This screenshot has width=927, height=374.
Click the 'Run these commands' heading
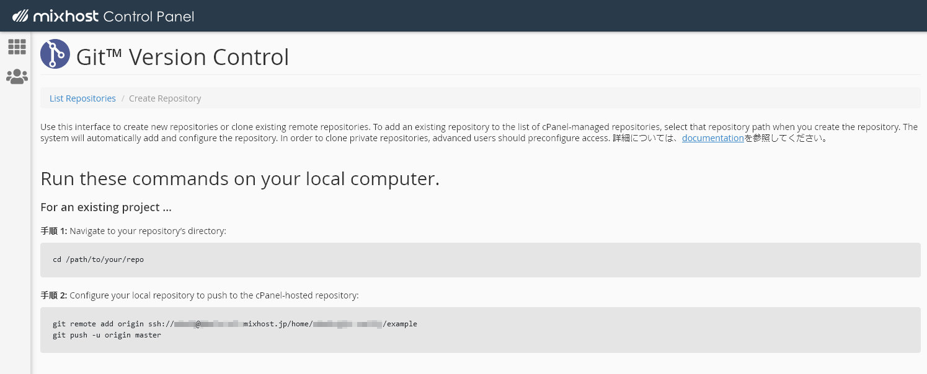pos(239,179)
